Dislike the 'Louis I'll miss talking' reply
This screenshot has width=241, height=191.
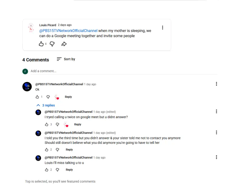(x=57, y=170)
